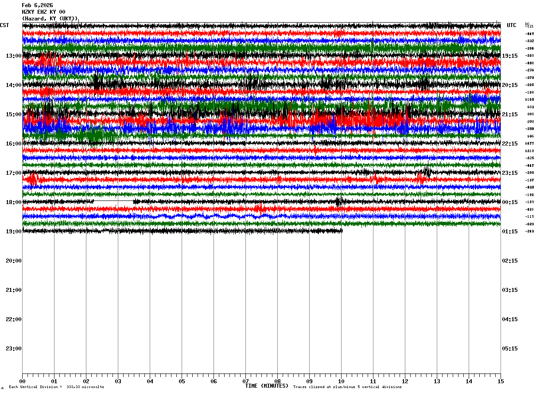Click the 05:15 UTC time label

point(510,349)
